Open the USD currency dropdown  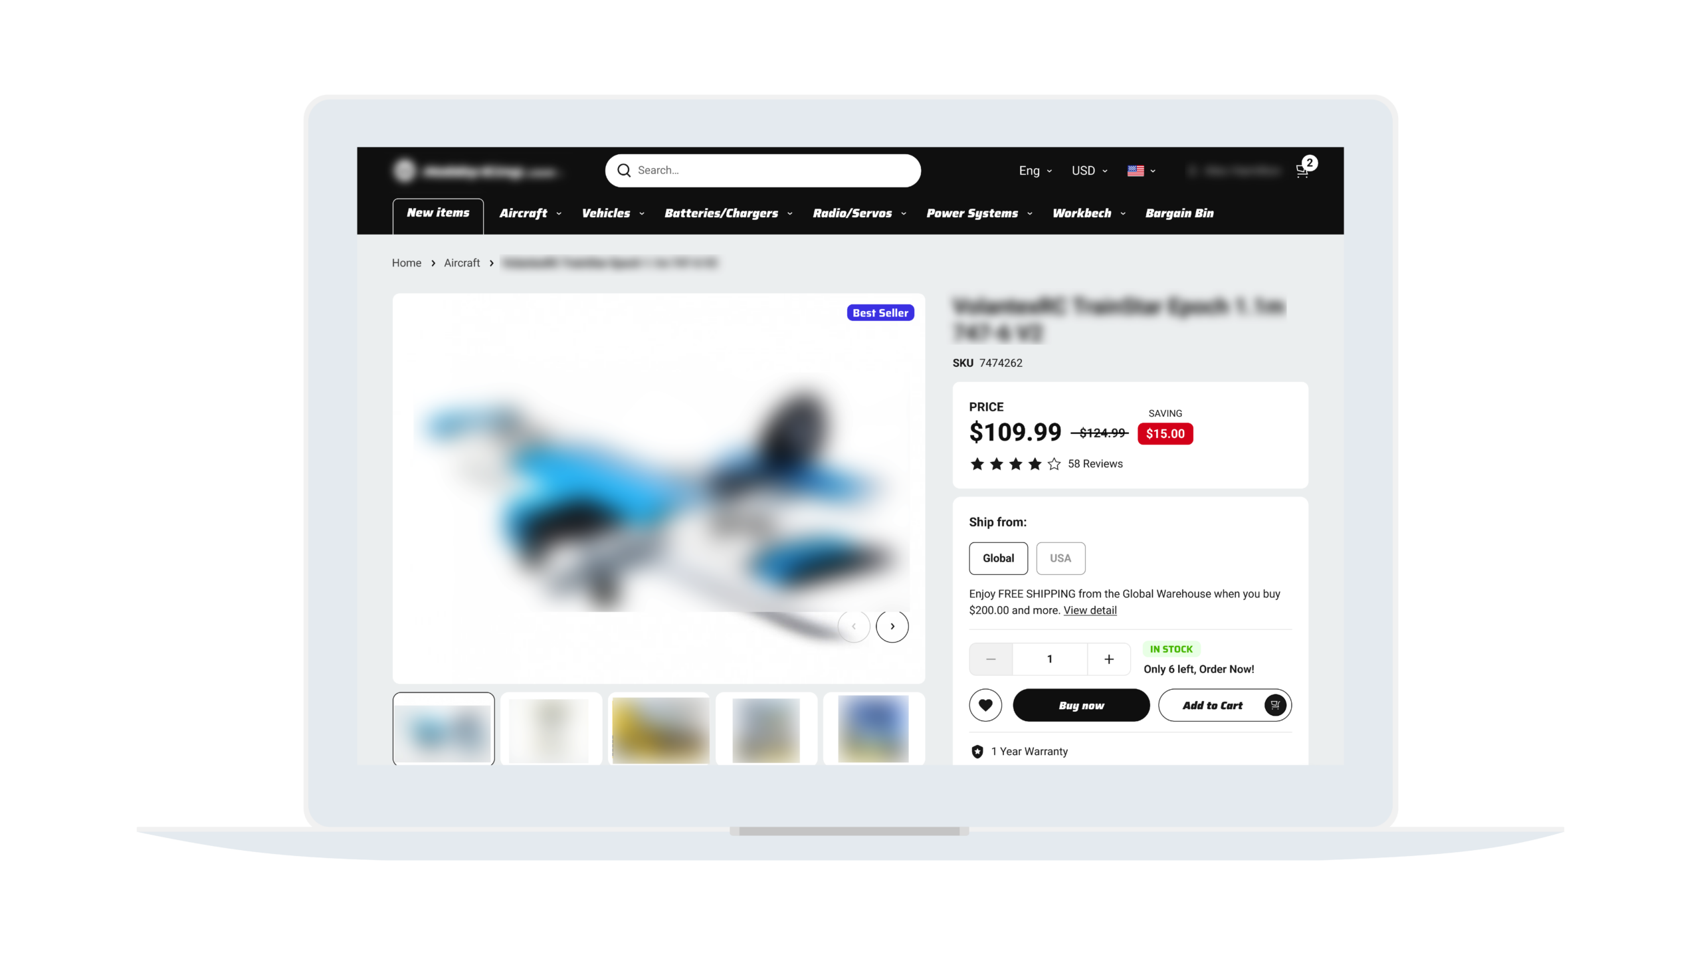coord(1089,171)
